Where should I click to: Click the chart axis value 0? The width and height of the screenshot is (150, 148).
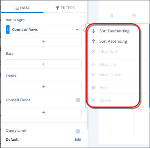112,16
